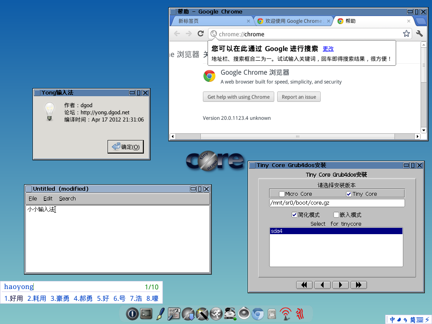
Task: Click the chrome://chrome address bar
Action: (310, 34)
